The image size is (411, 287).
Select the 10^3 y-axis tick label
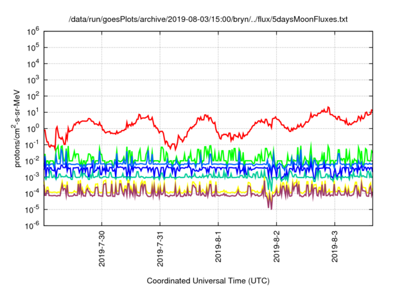click(x=33, y=80)
